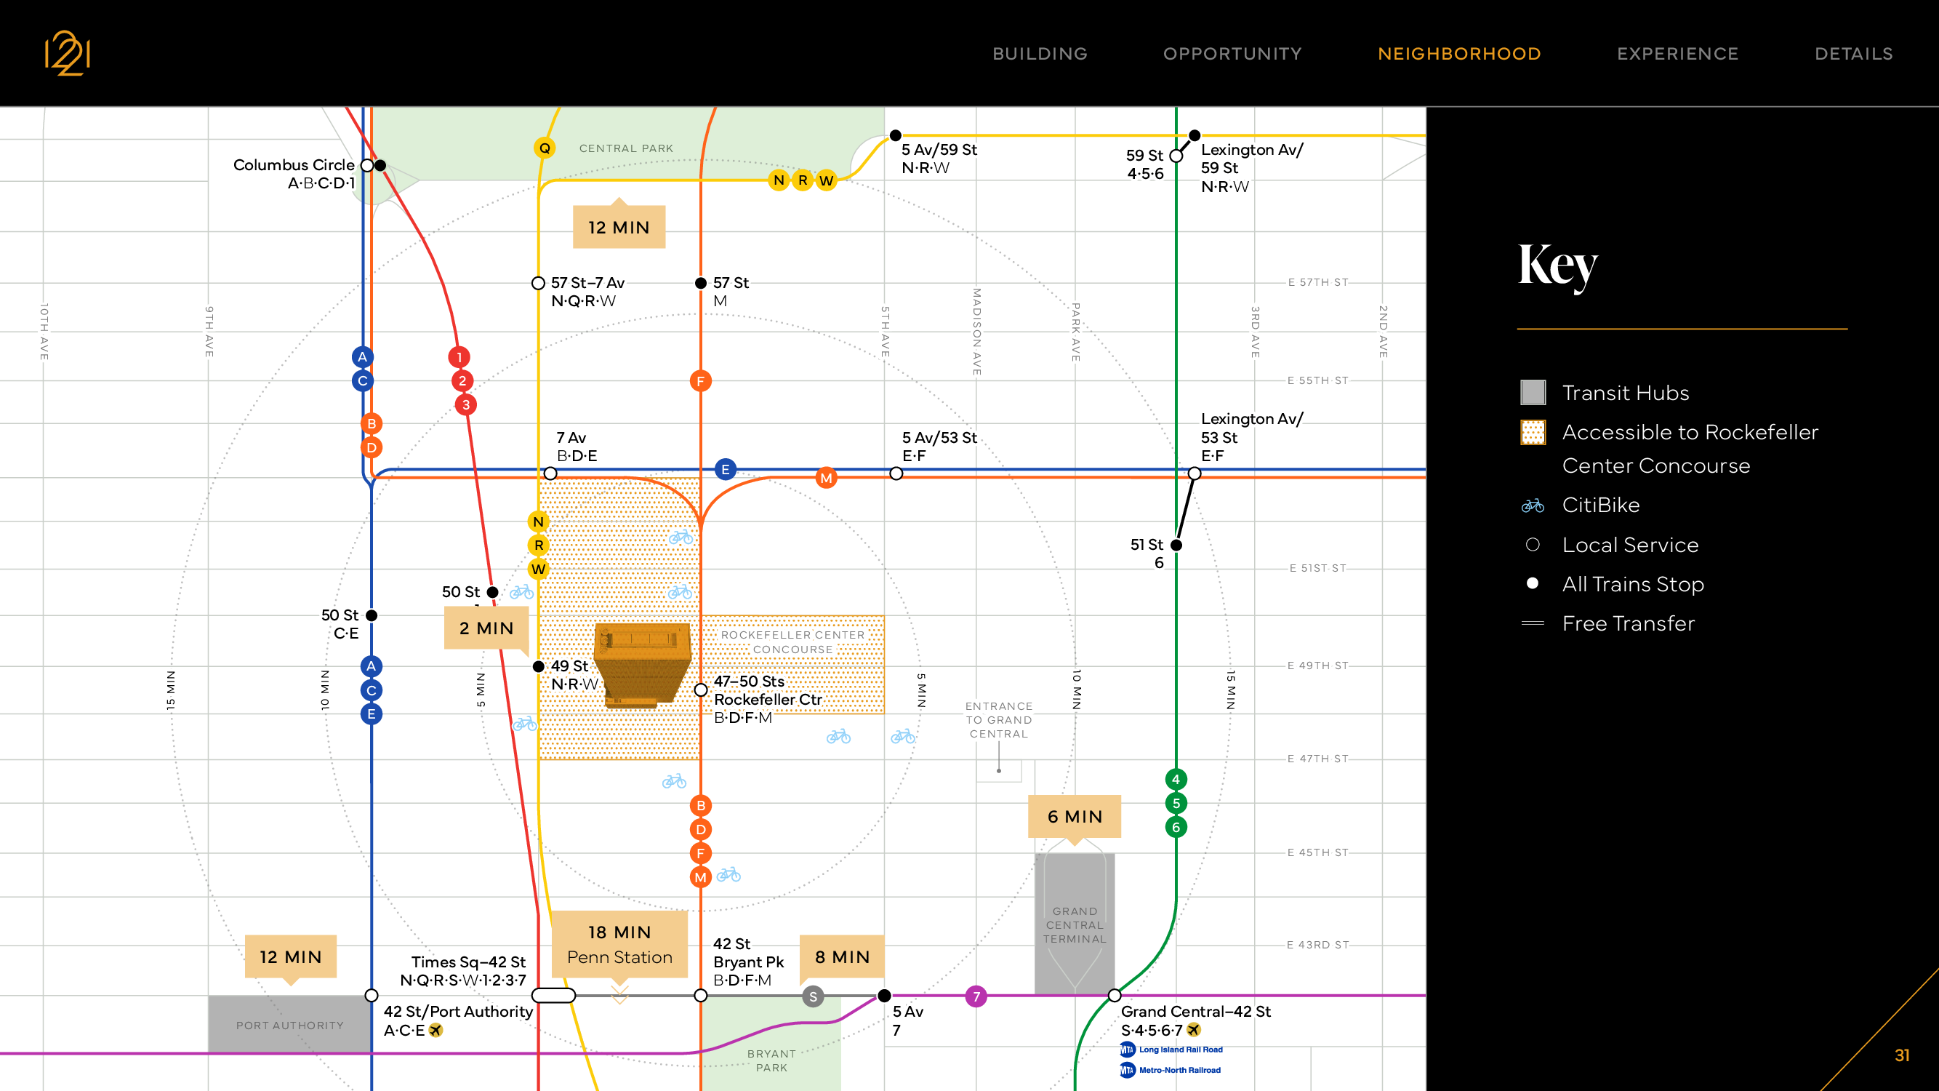
Task: Click the 6 MIN Grand Central callout
Action: click(1074, 816)
